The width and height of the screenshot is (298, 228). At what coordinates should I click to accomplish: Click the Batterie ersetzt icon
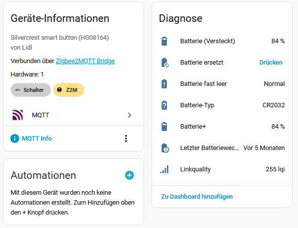tap(164, 63)
